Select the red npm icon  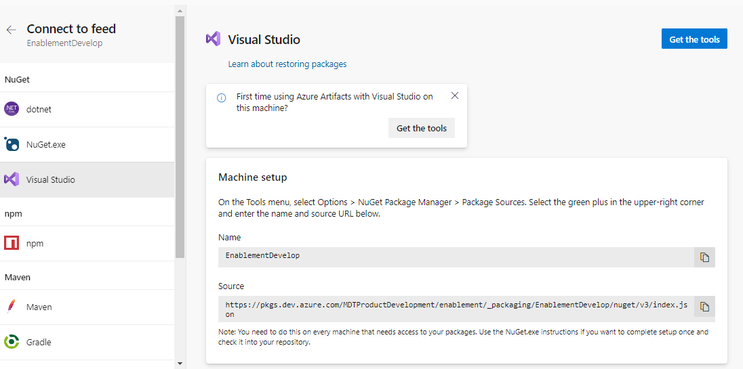12,243
